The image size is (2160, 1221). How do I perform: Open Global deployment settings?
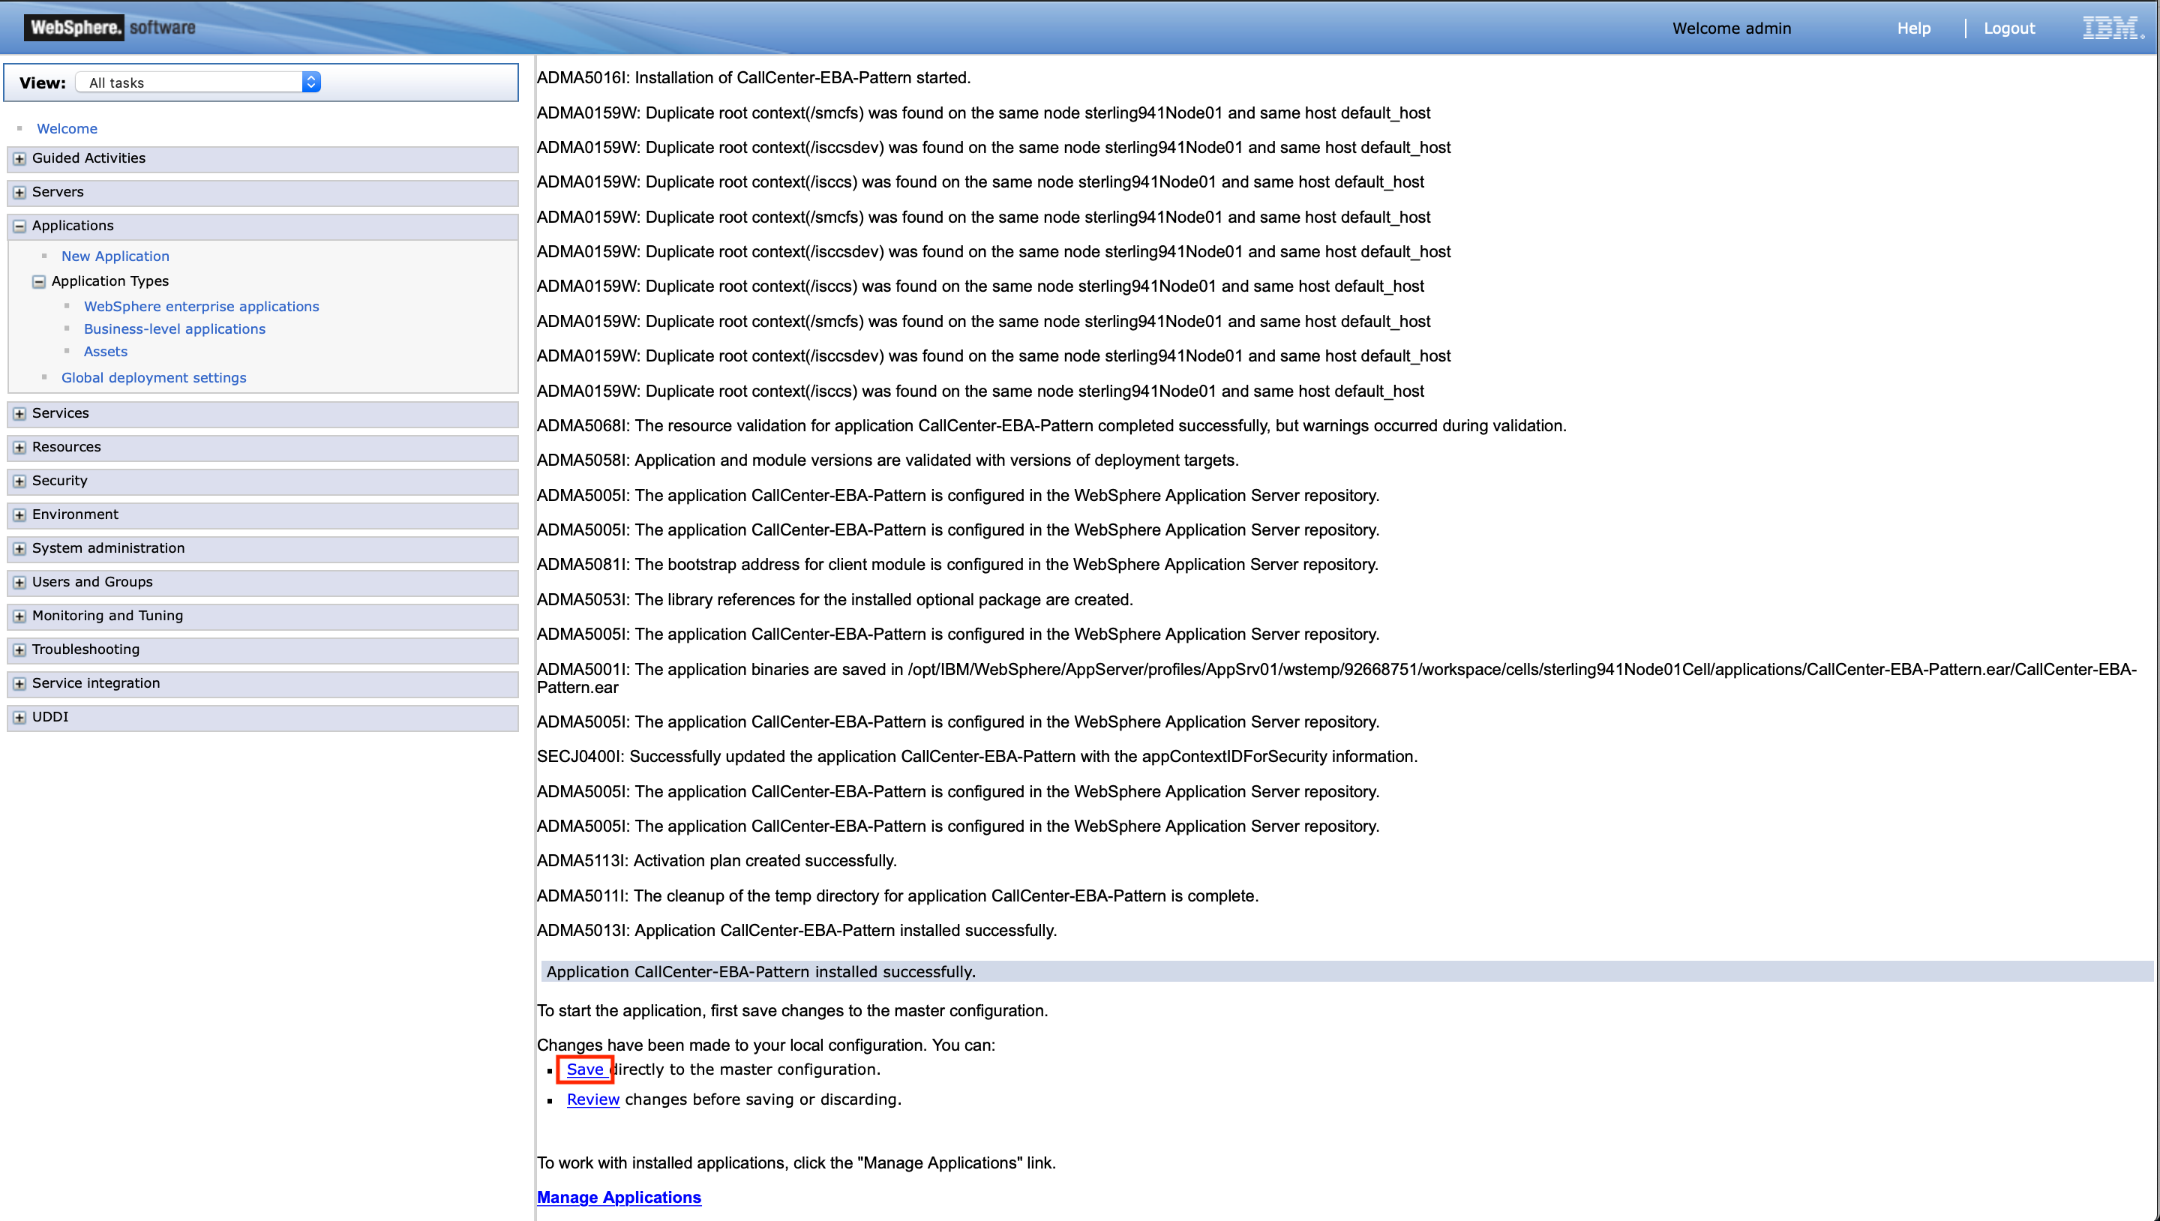[154, 377]
